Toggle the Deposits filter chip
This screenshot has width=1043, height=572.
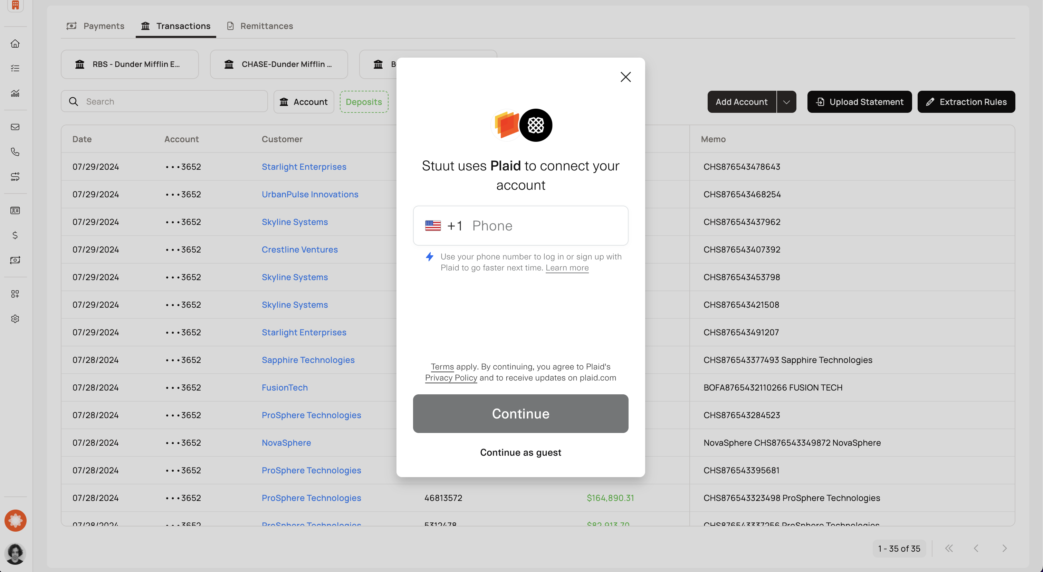[x=364, y=102]
